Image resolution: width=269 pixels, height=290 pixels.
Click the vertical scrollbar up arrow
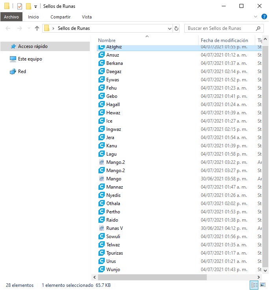click(x=265, y=39)
